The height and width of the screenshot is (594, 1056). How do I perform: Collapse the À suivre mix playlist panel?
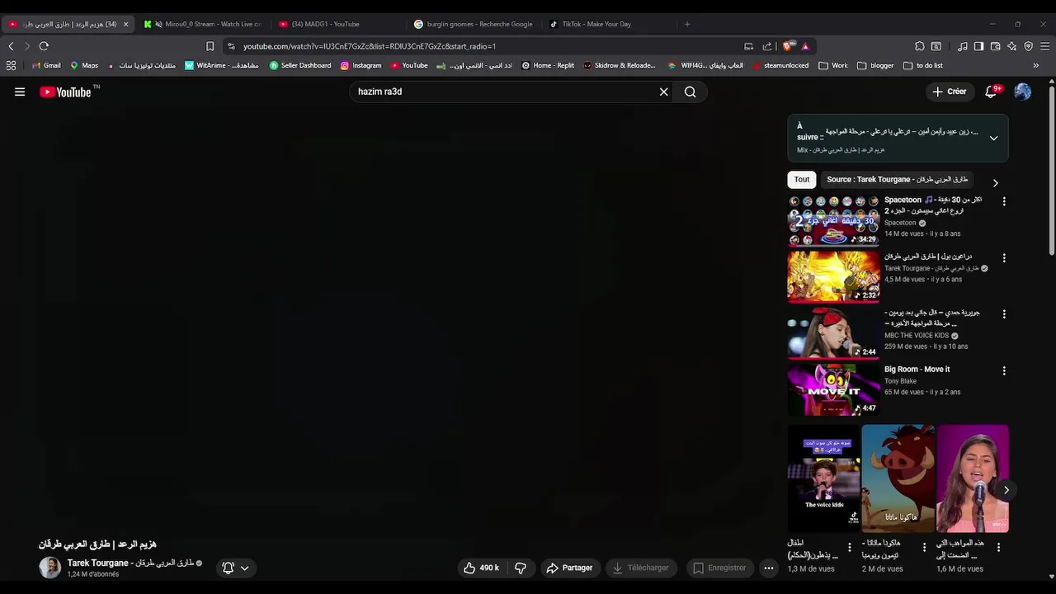coord(993,139)
